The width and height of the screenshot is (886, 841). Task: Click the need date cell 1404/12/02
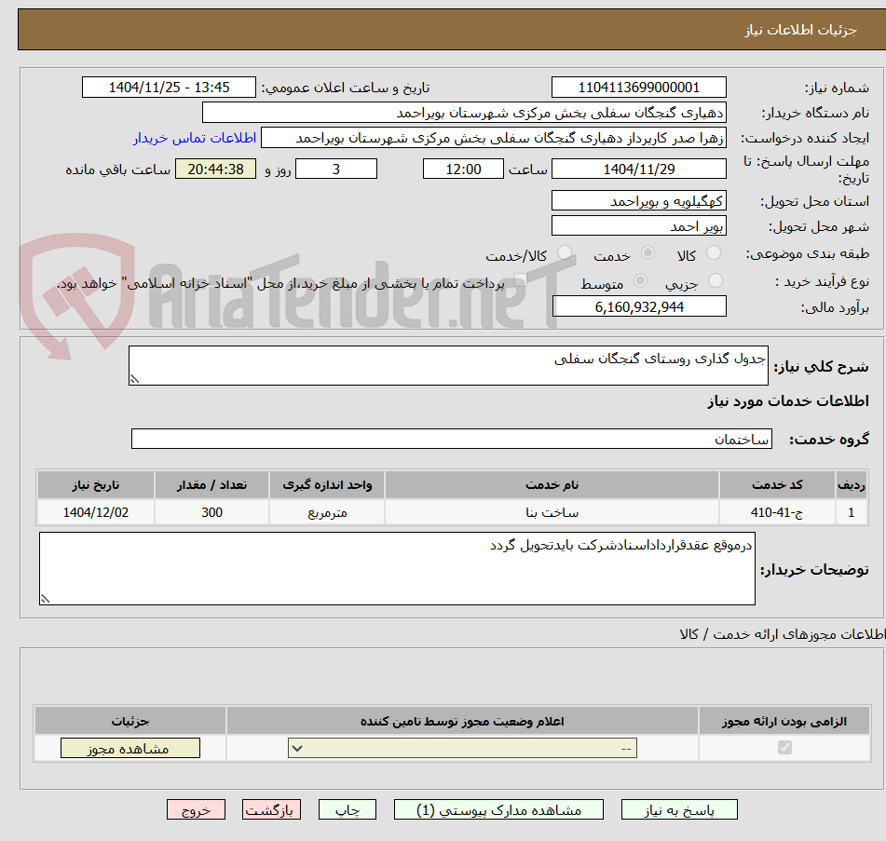95,512
